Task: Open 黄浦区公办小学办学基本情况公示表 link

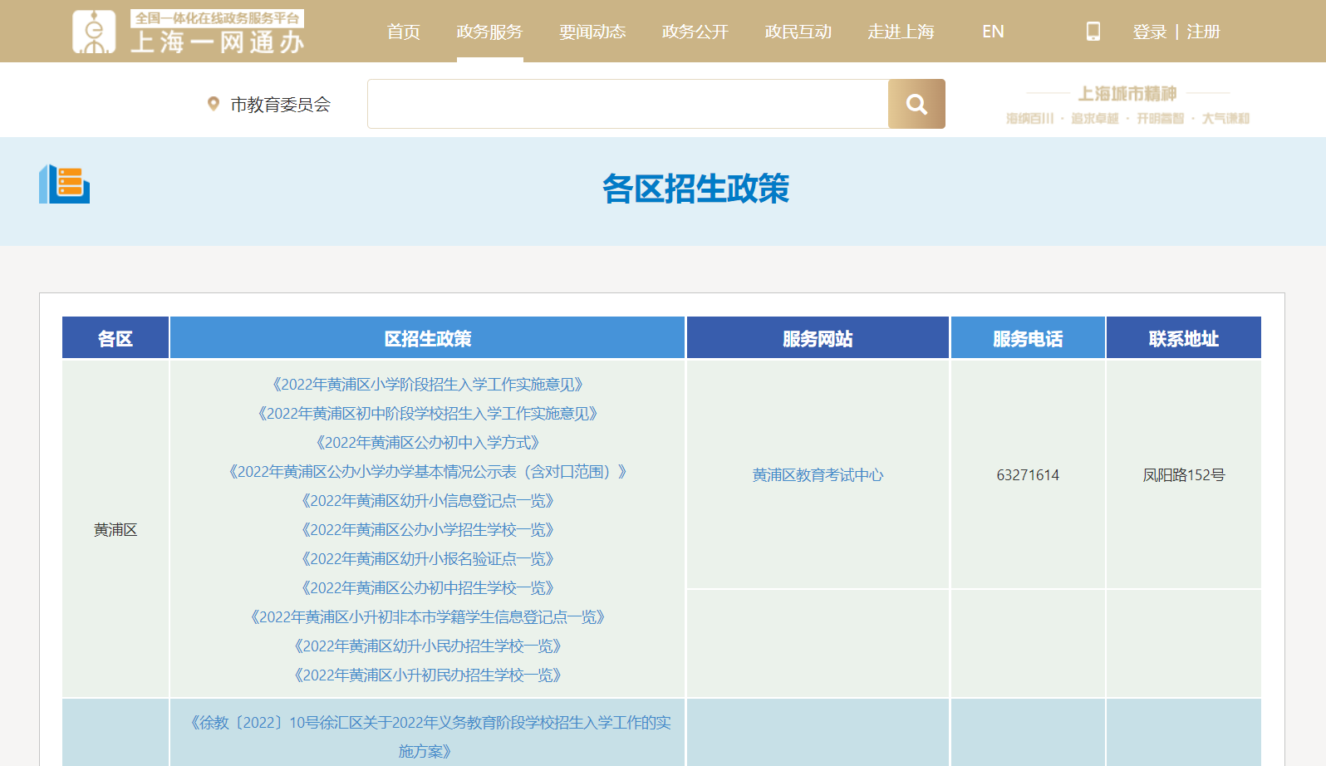Action: 428,472
